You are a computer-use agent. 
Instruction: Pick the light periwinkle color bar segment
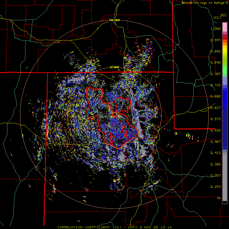tap(225, 81)
